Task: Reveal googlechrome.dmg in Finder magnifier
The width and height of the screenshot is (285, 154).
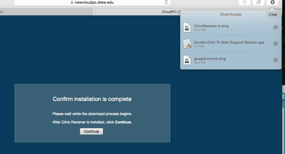Action: pos(276,60)
